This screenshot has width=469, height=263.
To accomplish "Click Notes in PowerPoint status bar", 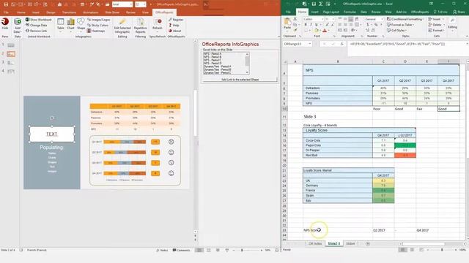I will tap(162, 250).
